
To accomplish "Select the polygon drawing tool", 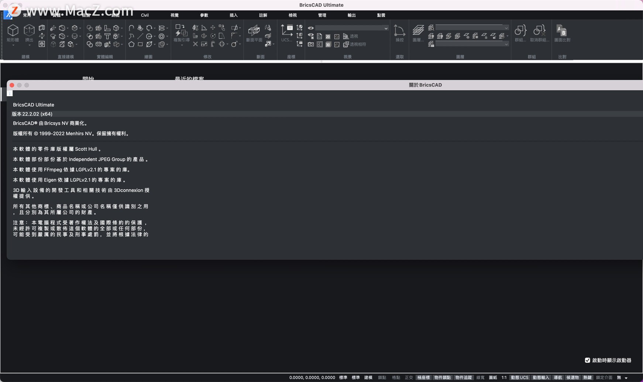I will pyautogui.click(x=131, y=44).
